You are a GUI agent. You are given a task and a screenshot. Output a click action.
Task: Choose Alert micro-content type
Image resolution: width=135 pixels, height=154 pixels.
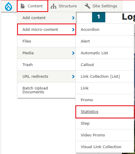(105, 41)
